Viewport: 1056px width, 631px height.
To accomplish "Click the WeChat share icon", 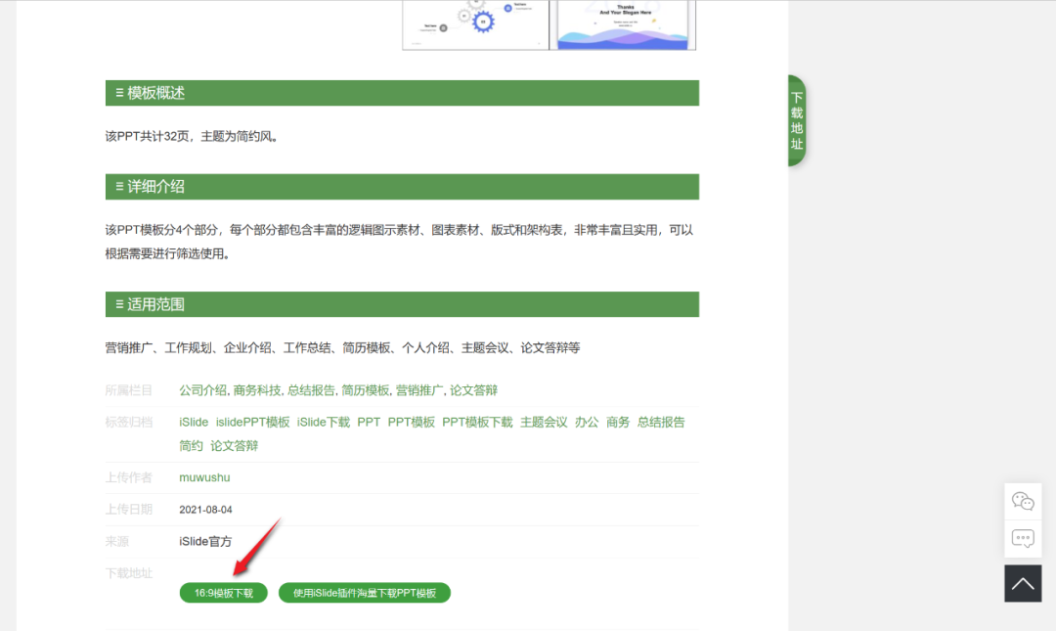I will [1023, 501].
